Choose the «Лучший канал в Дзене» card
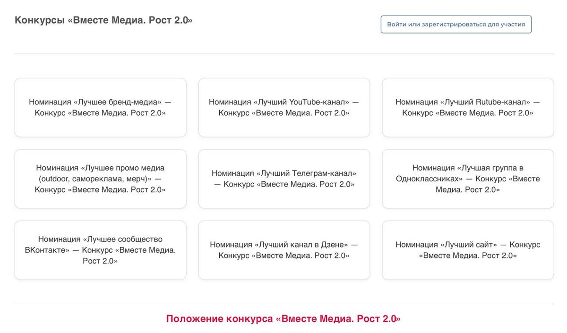This screenshot has height=333, width=567. (284, 250)
